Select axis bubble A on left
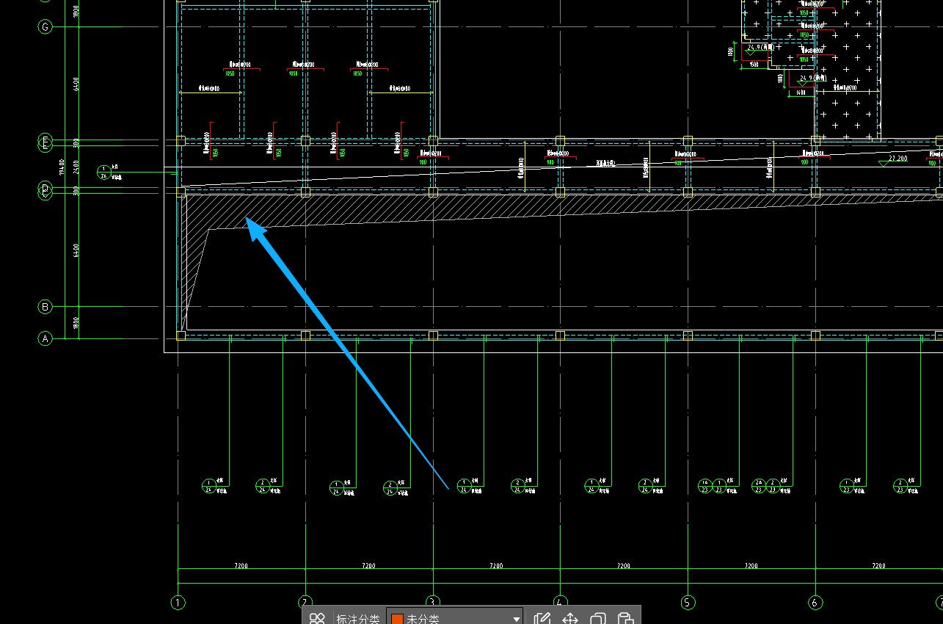 (45, 338)
